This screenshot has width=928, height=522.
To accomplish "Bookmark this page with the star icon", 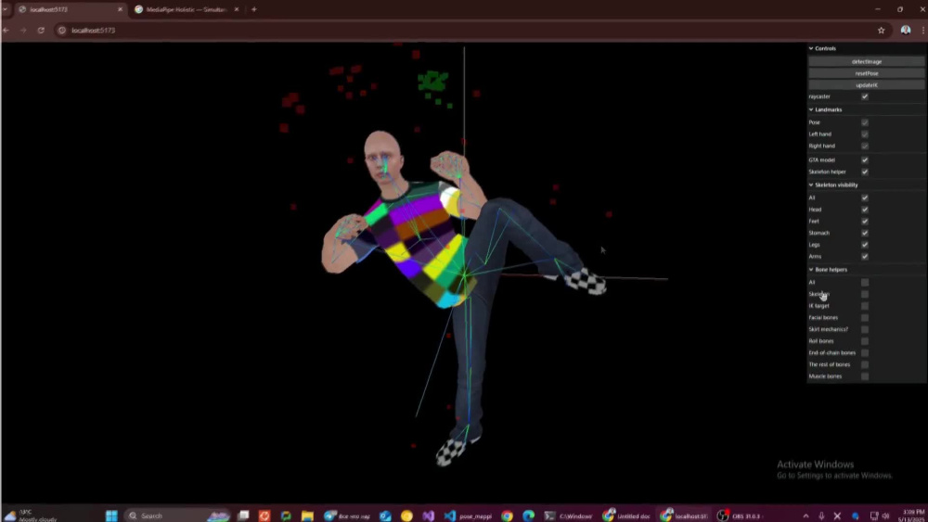I will [x=881, y=31].
